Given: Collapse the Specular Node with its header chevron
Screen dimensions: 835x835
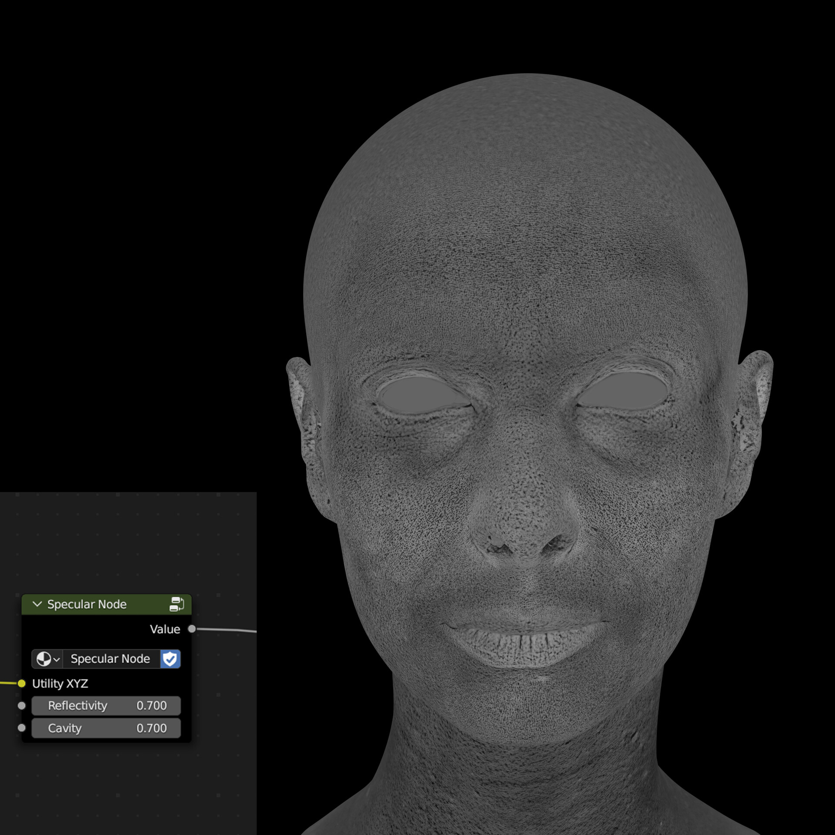Looking at the screenshot, I should click(37, 605).
